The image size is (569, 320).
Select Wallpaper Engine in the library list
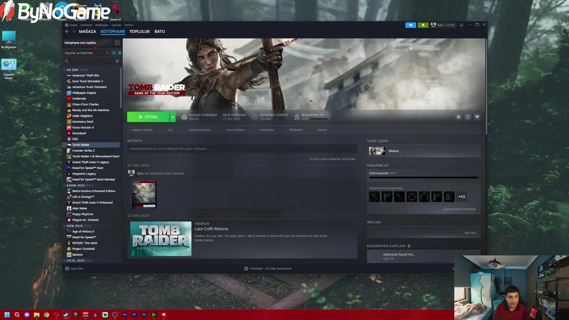click(84, 93)
